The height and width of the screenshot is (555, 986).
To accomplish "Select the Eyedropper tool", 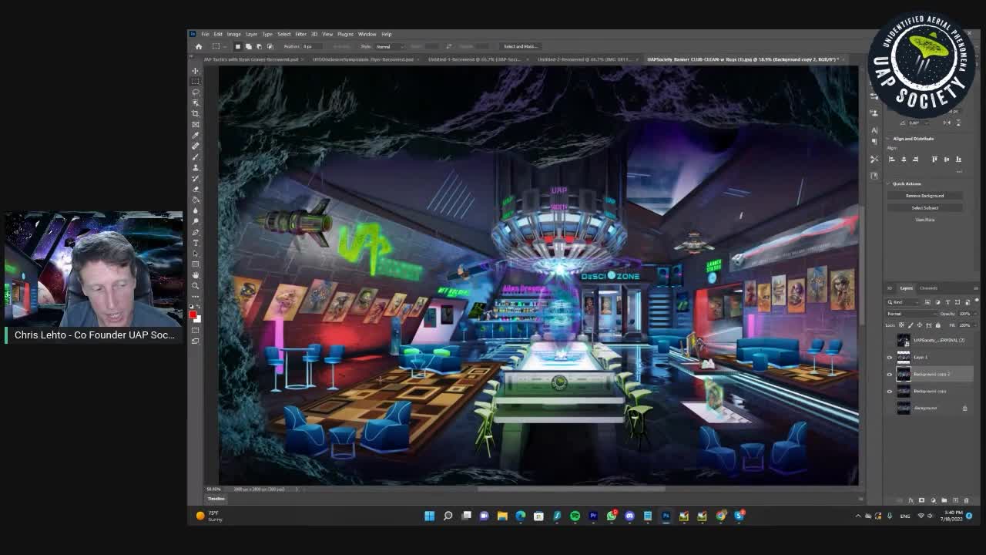I will tap(195, 135).
